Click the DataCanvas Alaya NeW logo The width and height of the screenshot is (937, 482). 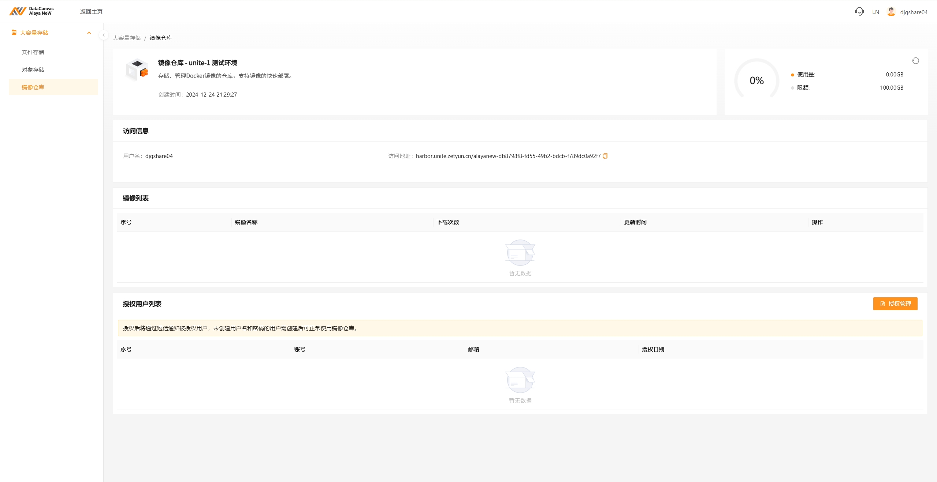31,11
